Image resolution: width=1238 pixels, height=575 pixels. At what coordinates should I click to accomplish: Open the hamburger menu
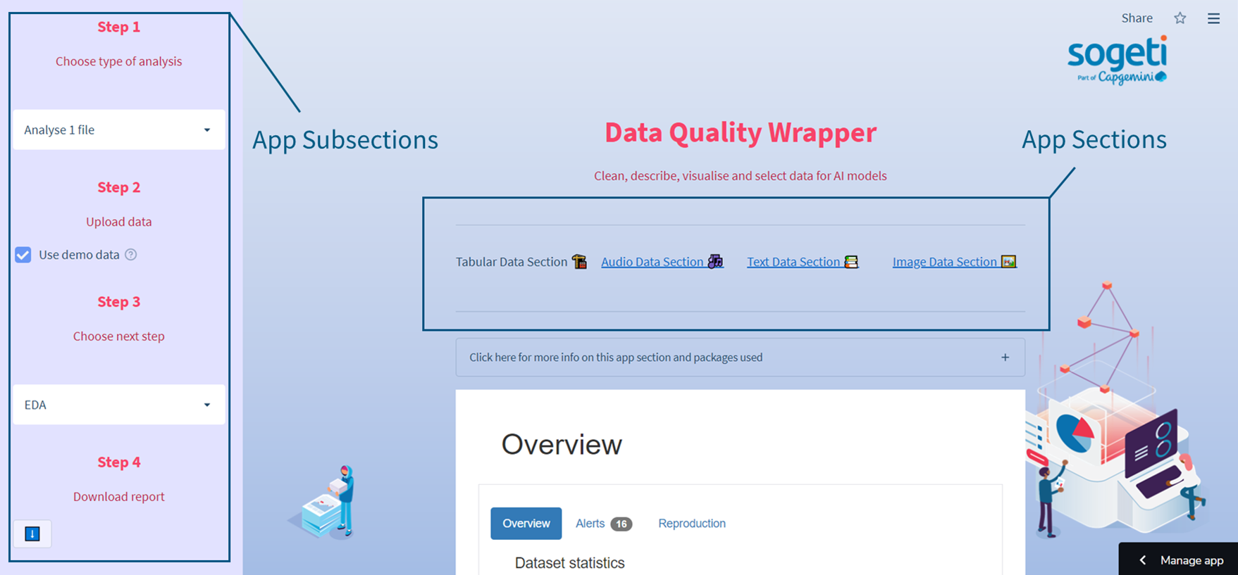coord(1213,18)
